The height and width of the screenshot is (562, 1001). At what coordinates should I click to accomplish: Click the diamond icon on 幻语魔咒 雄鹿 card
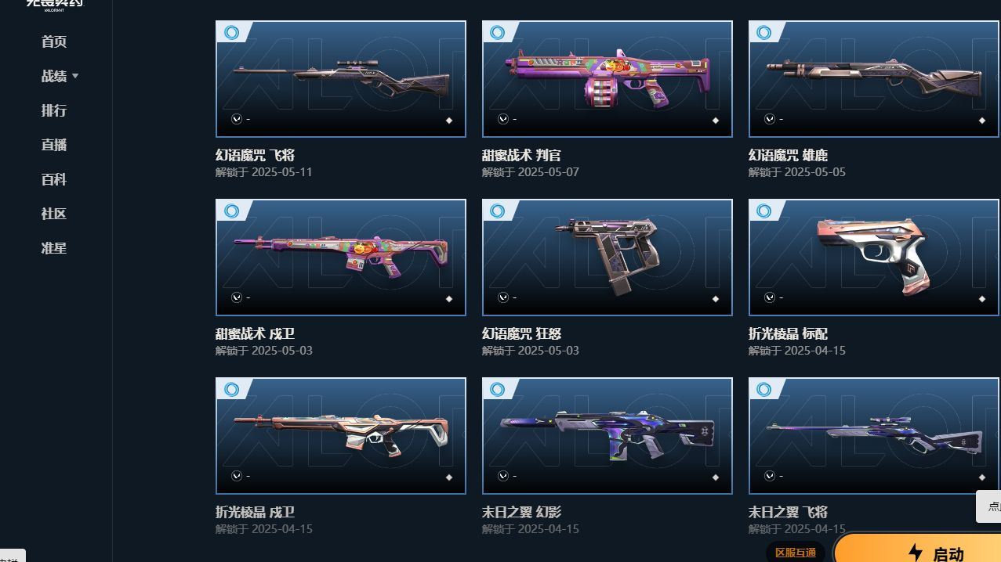point(982,121)
